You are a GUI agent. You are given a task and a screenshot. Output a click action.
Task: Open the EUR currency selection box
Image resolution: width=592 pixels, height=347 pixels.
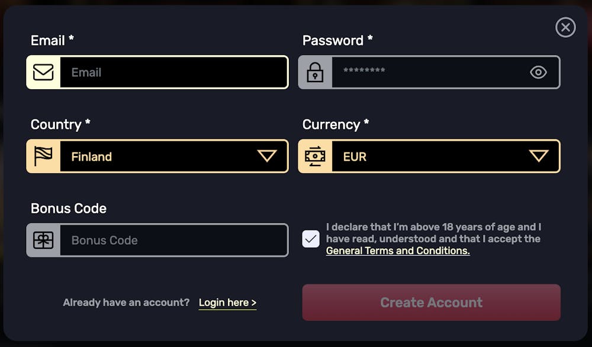coord(429,156)
